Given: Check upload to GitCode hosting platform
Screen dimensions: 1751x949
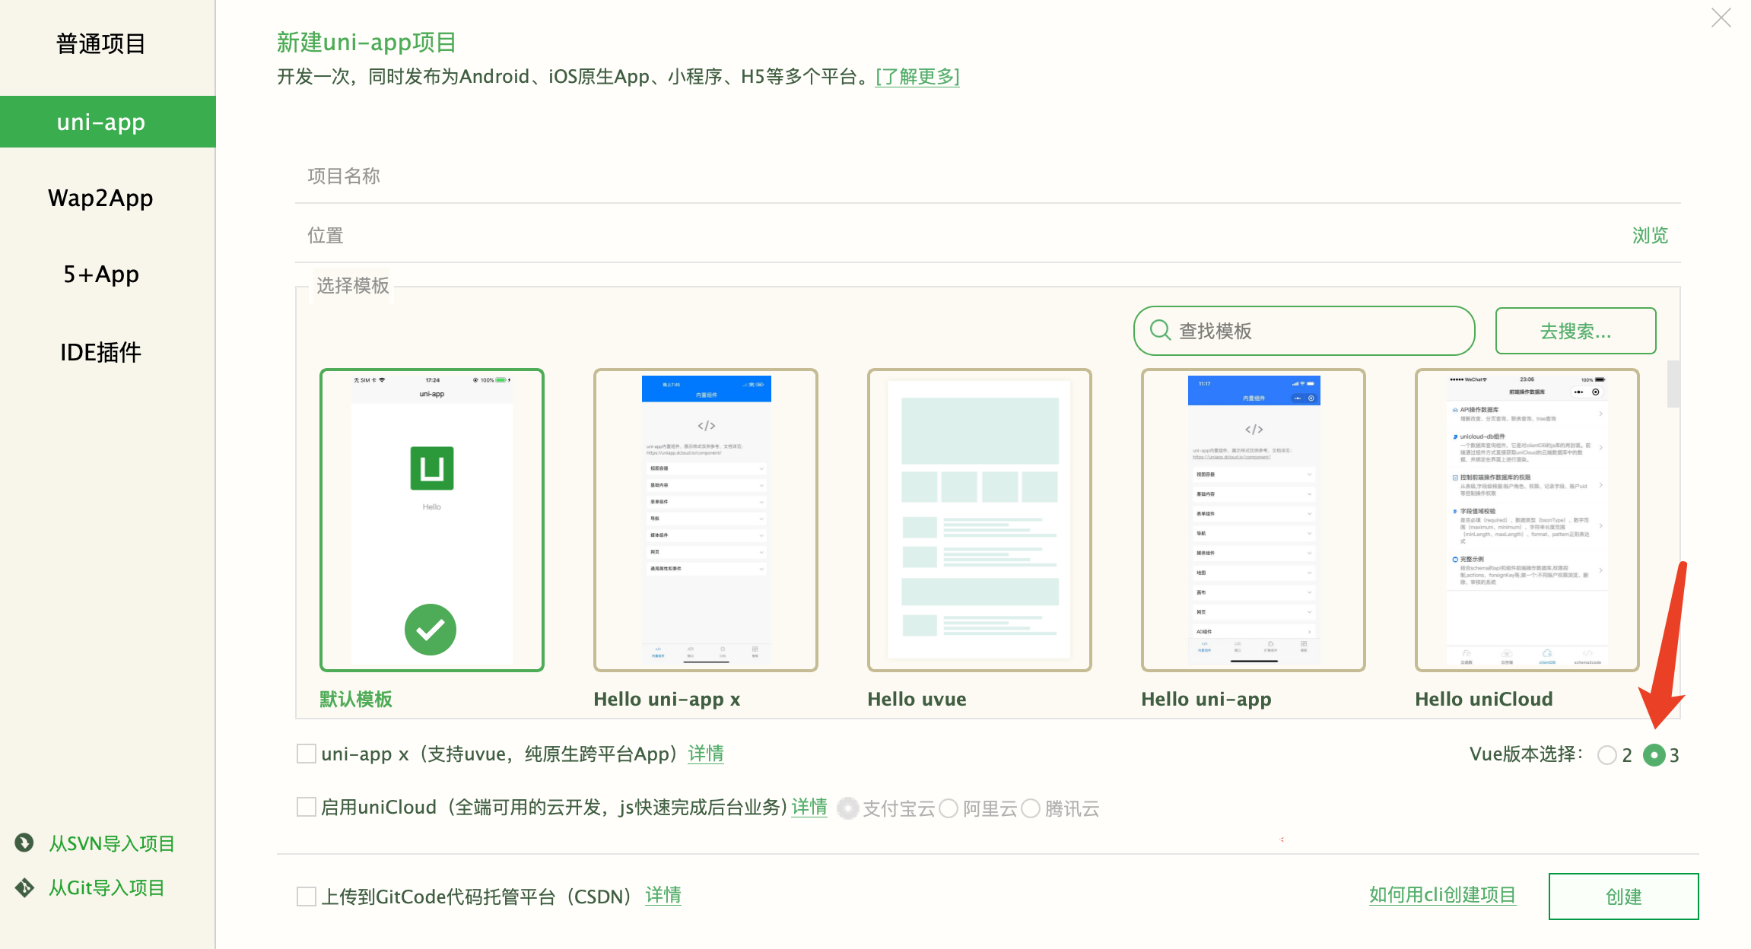Looking at the screenshot, I should point(307,897).
